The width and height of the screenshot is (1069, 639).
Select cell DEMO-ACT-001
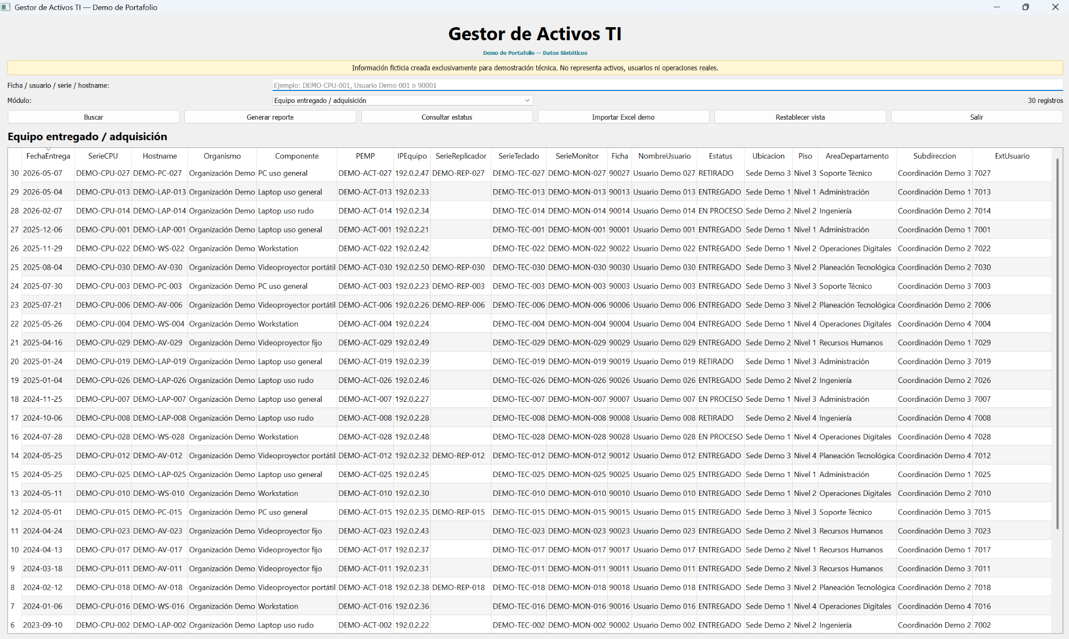(365, 229)
